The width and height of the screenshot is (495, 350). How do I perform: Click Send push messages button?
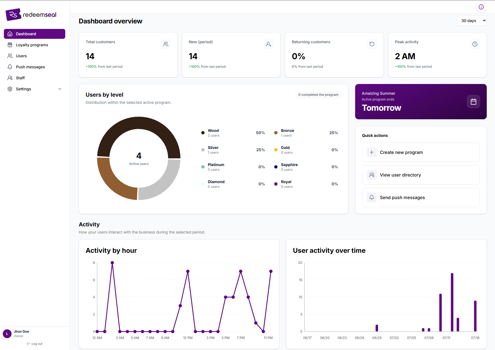pyautogui.click(x=421, y=197)
